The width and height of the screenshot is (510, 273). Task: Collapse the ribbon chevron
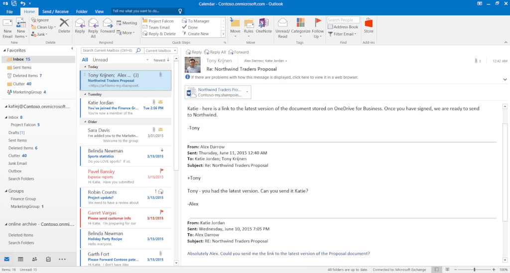[x=506, y=43]
